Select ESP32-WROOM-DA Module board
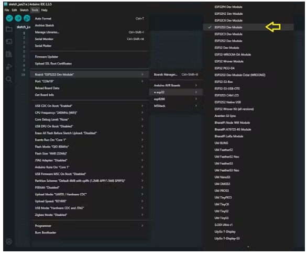The height and width of the screenshot is (255, 307). tap(248, 54)
